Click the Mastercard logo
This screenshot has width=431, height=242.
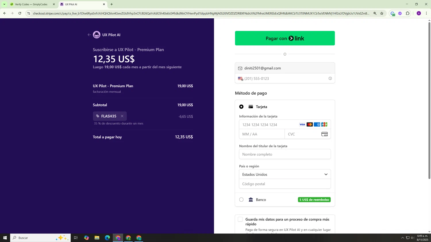pyautogui.click(x=309, y=124)
